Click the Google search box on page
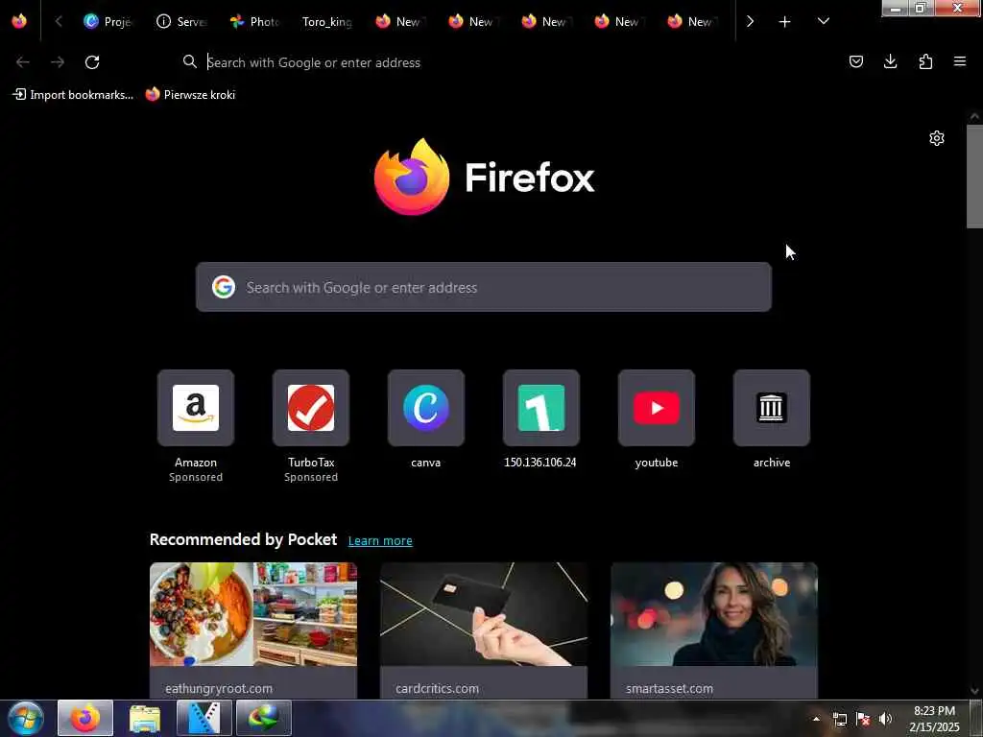 click(x=484, y=287)
